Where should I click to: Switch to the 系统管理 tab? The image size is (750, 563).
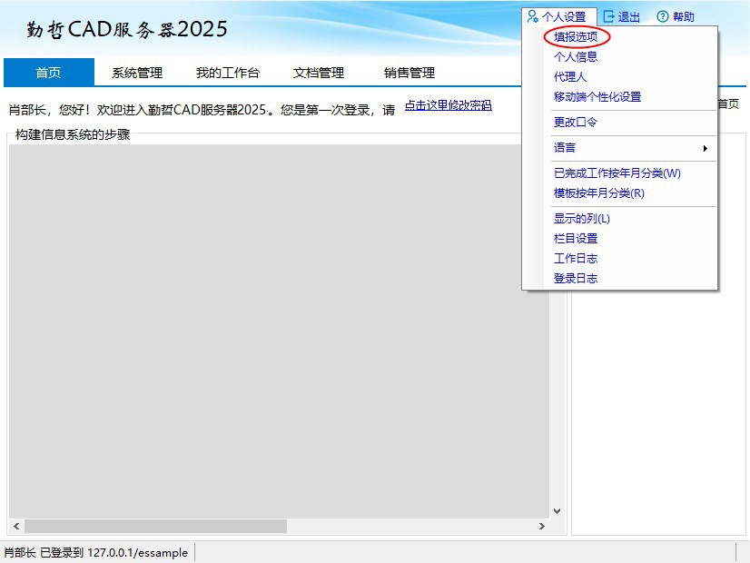pyautogui.click(x=137, y=73)
